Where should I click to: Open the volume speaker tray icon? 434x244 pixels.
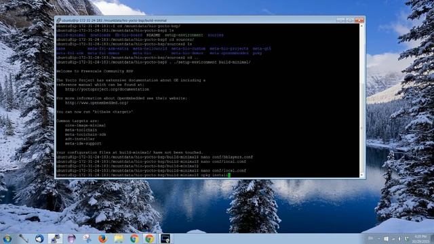point(399,239)
